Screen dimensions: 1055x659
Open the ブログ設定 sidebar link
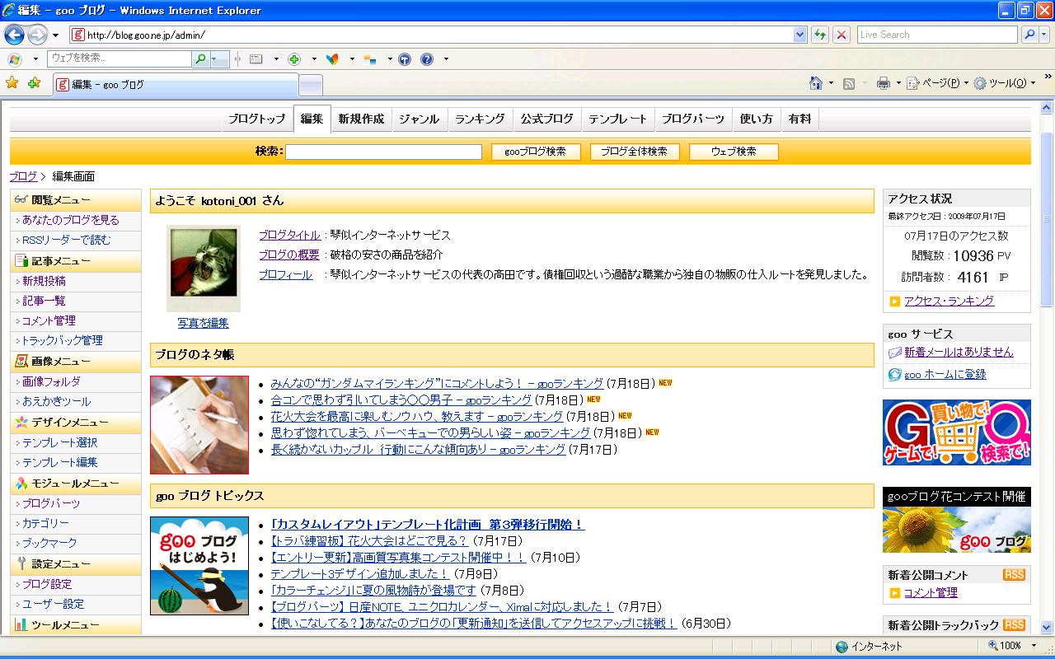47,584
